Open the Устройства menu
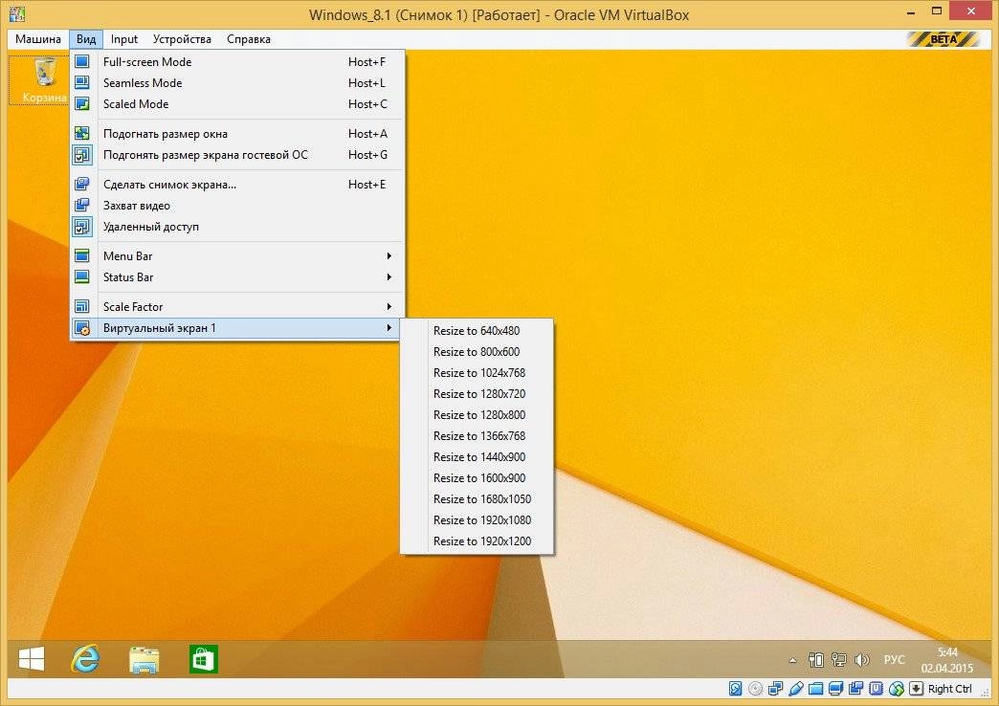Viewport: 999px width, 706px height. (x=182, y=39)
